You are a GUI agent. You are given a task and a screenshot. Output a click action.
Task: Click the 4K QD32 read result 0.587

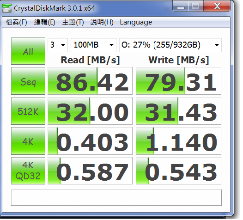[x=90, y=171]
